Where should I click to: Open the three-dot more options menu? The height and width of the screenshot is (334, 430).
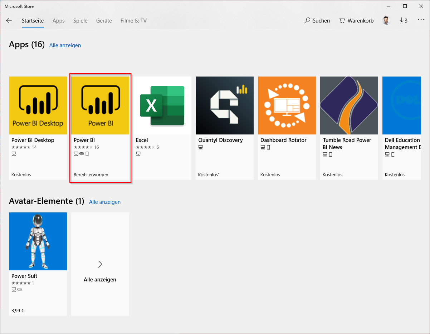pyautogui.click(x=421, y=20)
